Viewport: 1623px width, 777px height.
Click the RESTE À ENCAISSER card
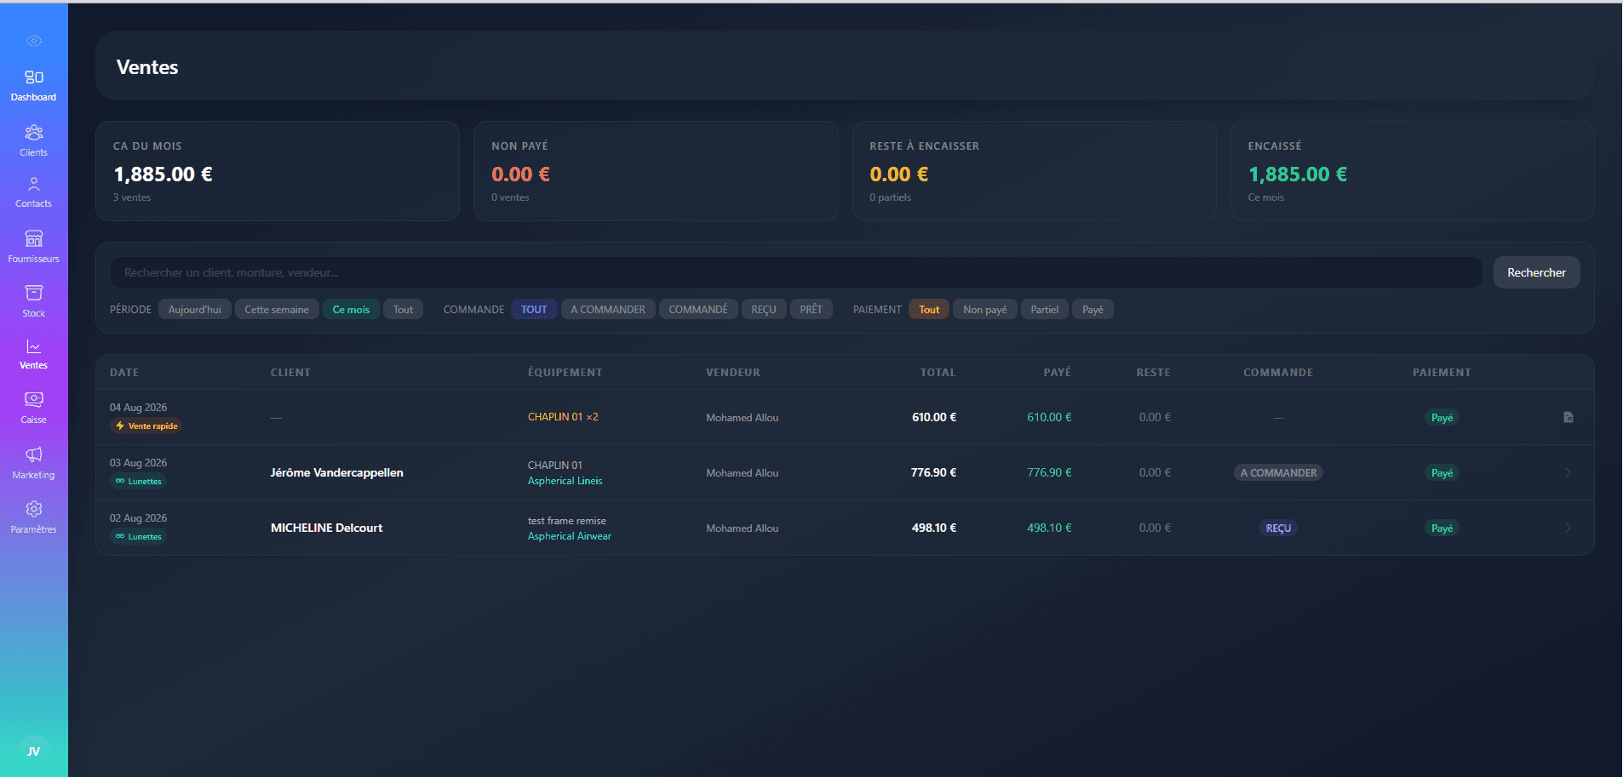tap(1034, 171)
